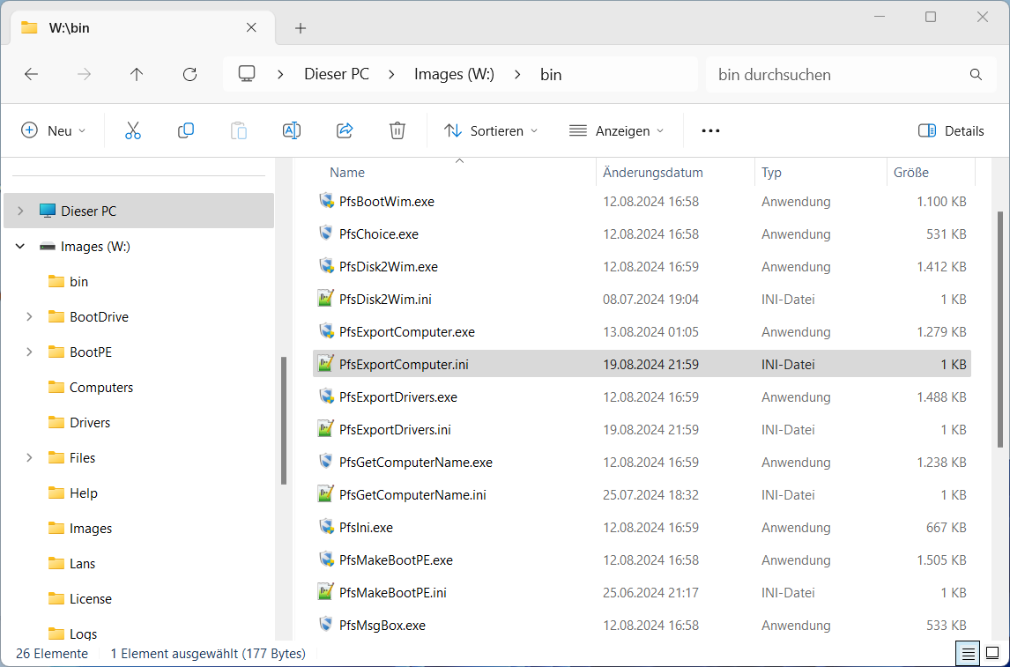The height and width of the screenshot is (667, 1010).
Task: Click the Rename icon in toolbar
Action: click(x=292, y=130)
